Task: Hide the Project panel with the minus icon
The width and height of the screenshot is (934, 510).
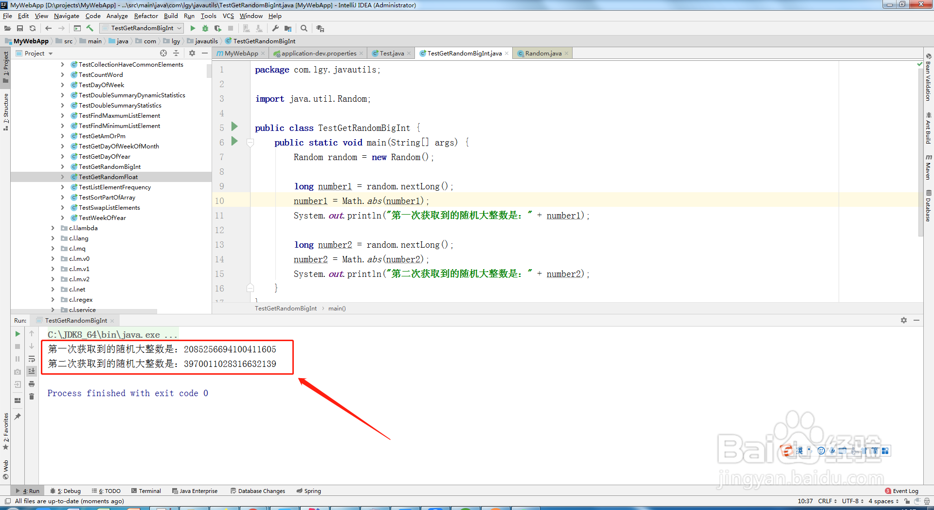Action: pyautogui.click(x=205, y=53)
